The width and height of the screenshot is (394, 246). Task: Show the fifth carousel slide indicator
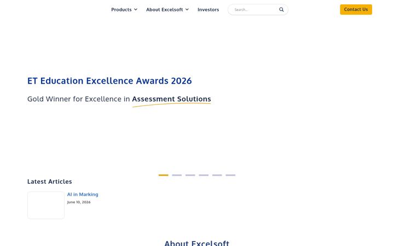[x=217, y=175]
